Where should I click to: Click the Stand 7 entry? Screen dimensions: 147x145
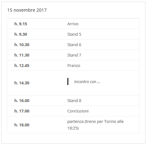74,55
